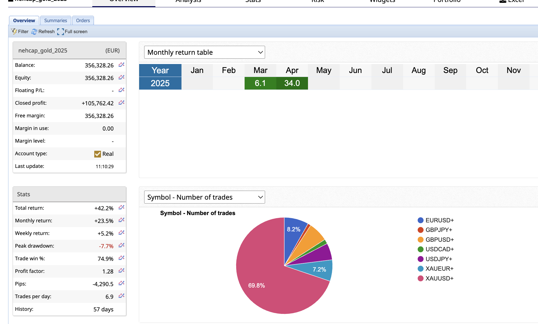
Task: Click chart icon beside Closed profit
Action: pyautogui.click(x=121, y=103)
